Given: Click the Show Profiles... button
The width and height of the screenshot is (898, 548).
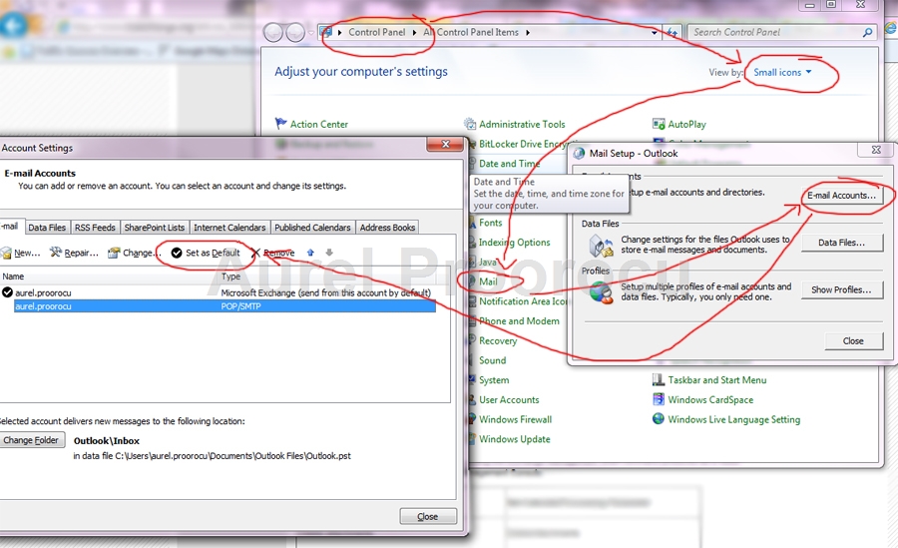Looking at the screenshot, I should click(x=841, y=289).
